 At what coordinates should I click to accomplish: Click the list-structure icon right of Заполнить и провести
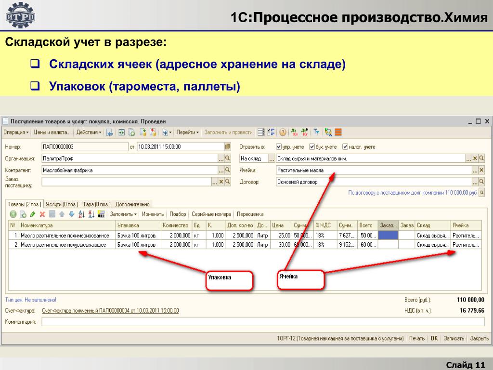261,132
